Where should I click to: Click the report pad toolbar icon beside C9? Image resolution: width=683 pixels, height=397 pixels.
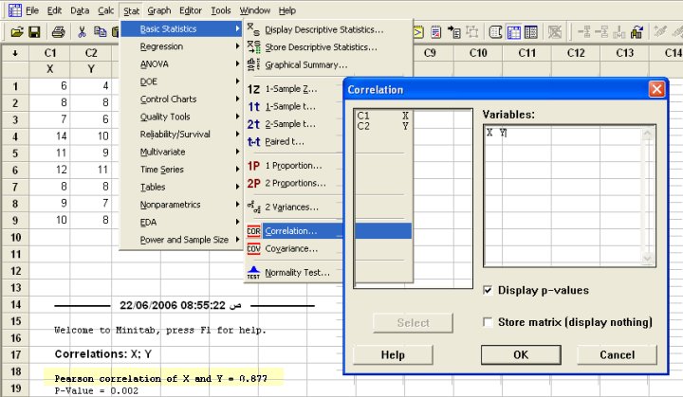[x=435, y=32]
